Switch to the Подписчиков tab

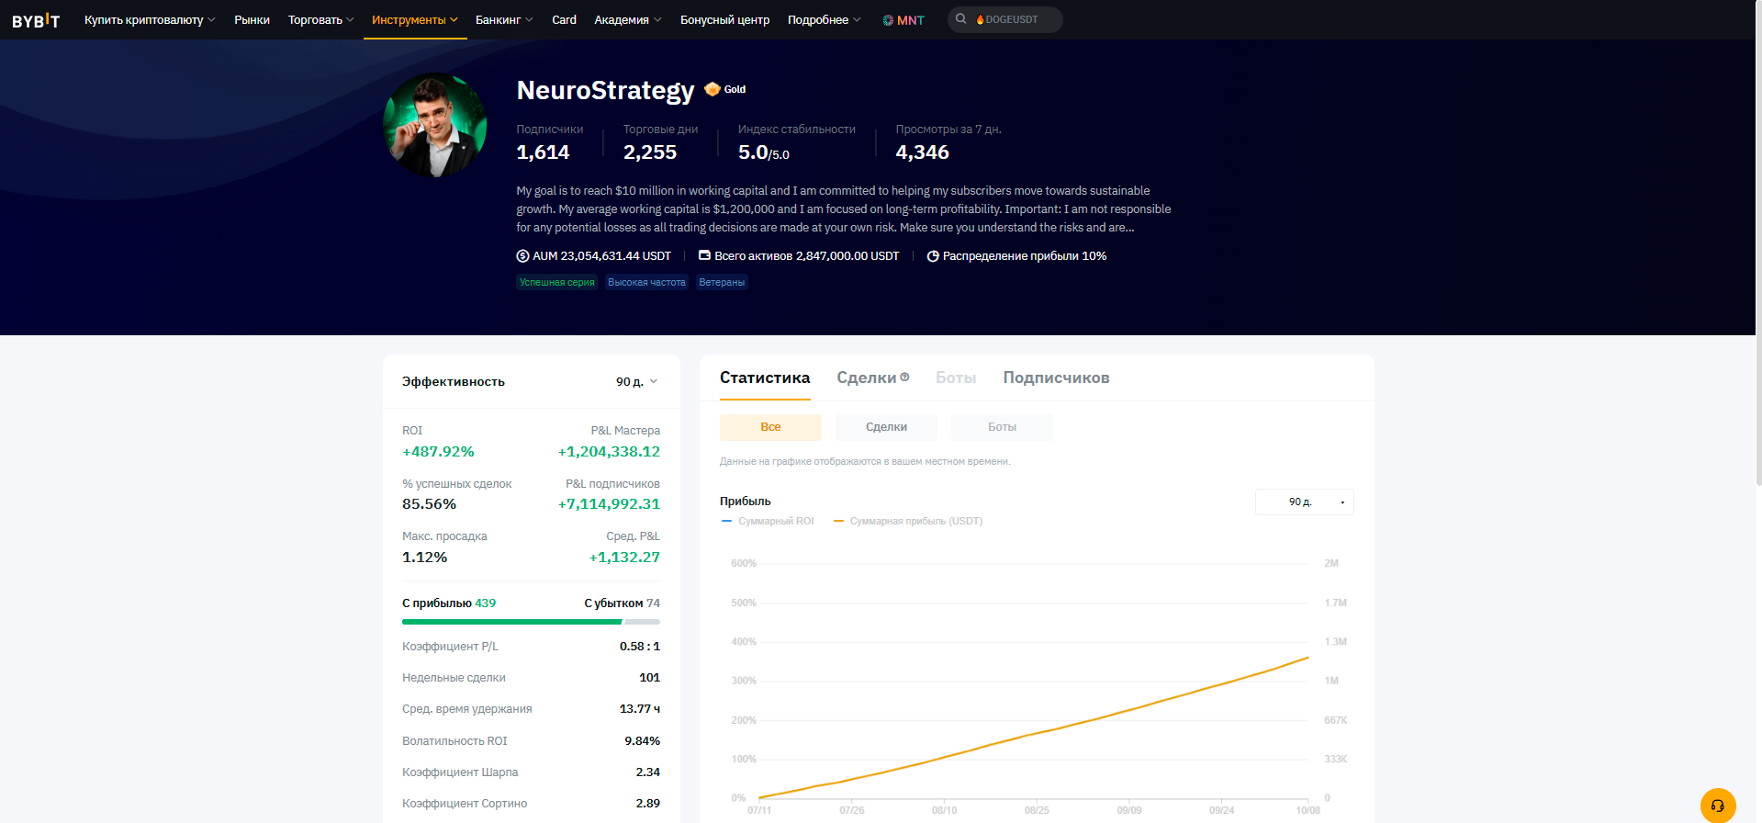1056,378
